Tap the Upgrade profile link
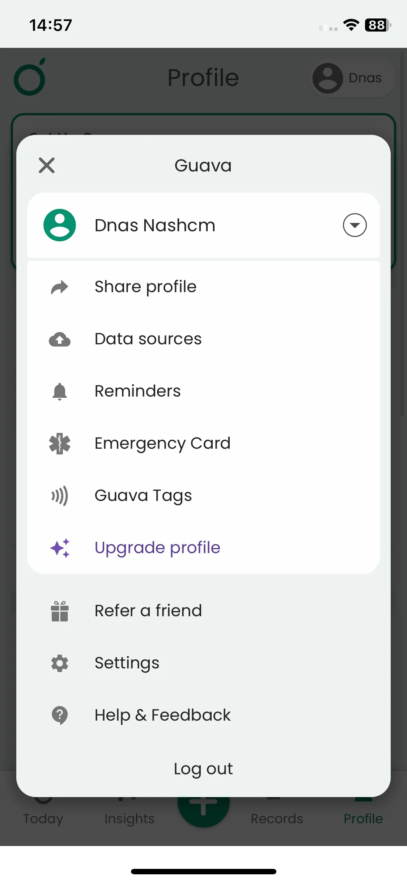This screenshot has width=407, height=883. (x=157, y=548)
